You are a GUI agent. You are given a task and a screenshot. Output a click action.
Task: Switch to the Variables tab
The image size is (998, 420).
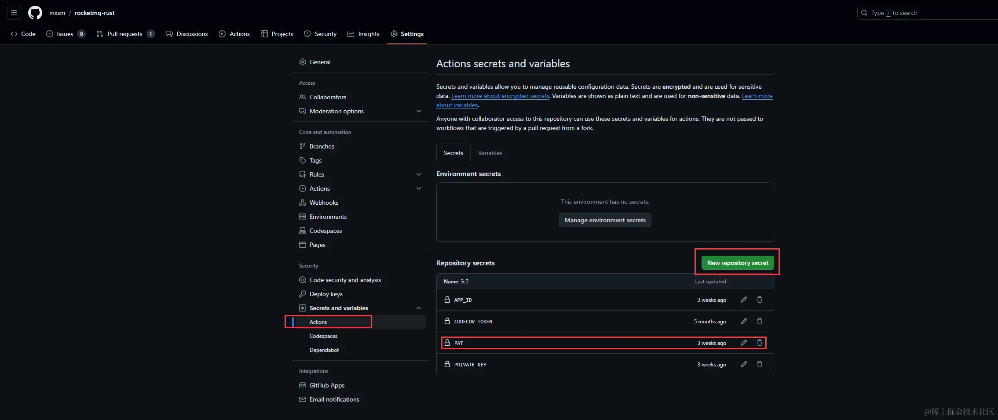tap(490, 153)
